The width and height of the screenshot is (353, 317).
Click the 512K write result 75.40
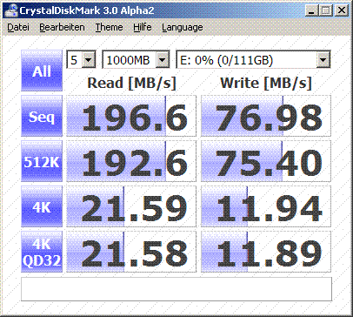(x=266, y=161)
